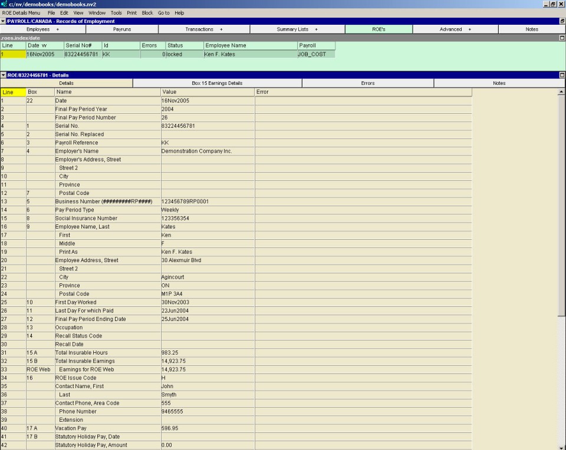566x450 pixels.
Task: Expand the Transactions + section
Action: (204, 29)
